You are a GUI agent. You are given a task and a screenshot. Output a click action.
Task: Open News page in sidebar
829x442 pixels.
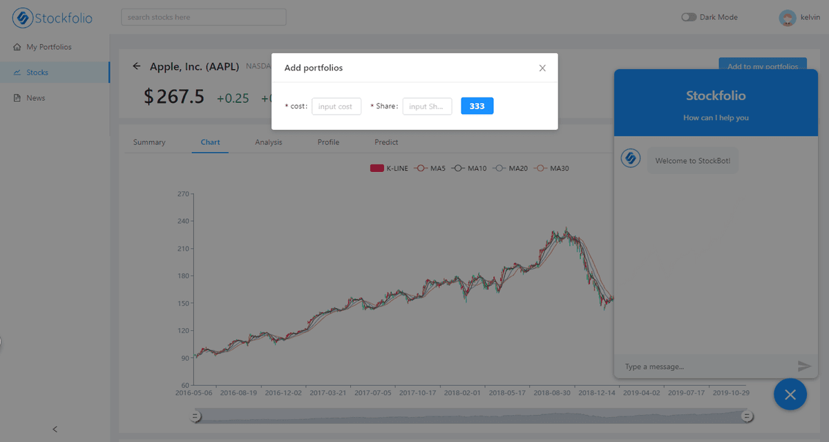click(35, 98)
